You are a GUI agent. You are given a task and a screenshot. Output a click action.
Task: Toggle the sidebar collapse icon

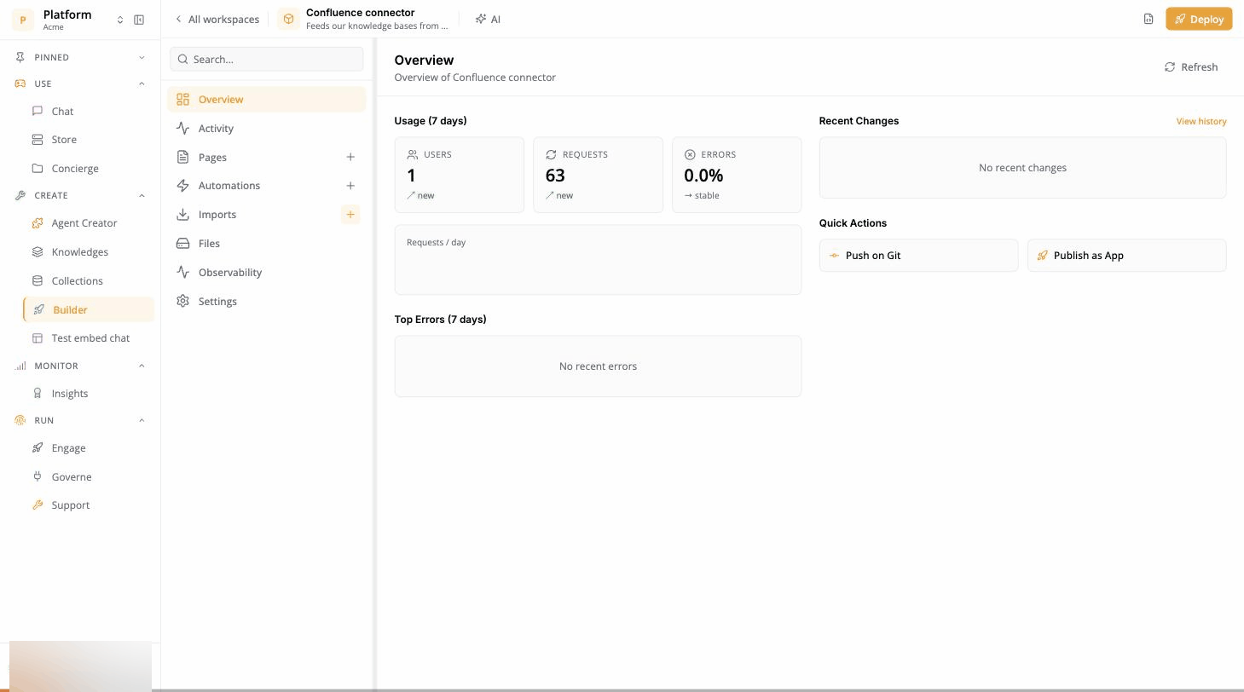[x=139, y=20]
